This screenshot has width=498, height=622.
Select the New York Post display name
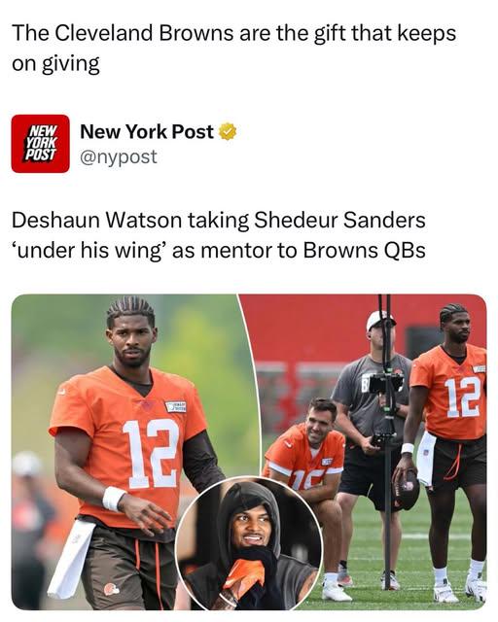click(147, 132)
